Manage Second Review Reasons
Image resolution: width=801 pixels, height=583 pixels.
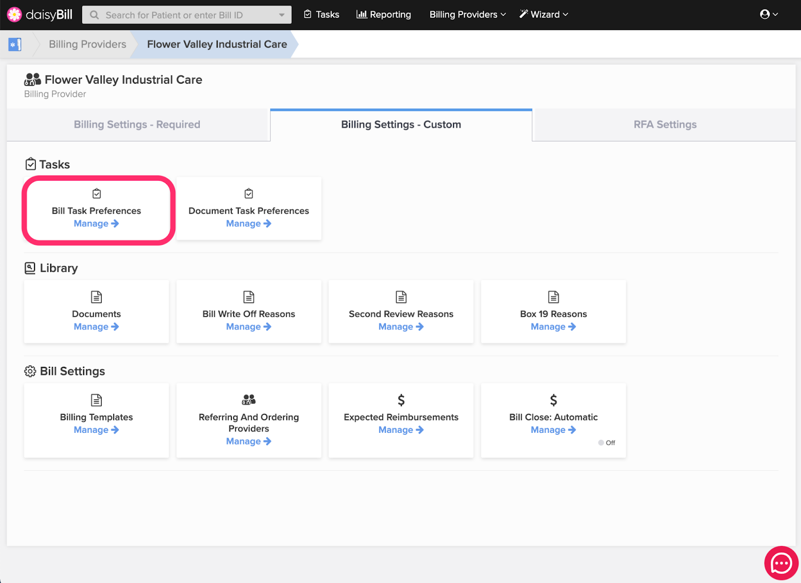tap(400, 327)
